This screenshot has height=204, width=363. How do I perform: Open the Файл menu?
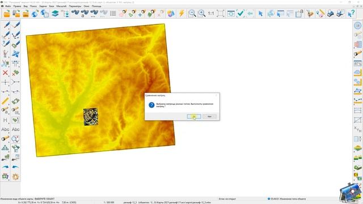(x=8, y=6)
